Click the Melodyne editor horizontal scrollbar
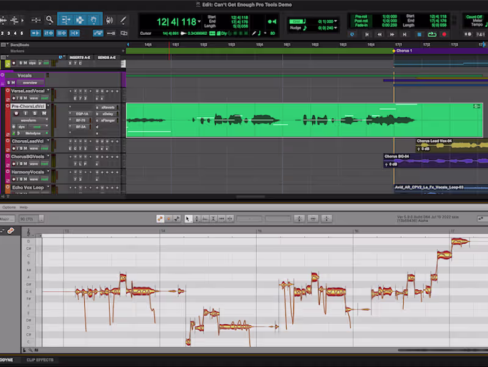488x367 pixels. [x=439, y=351]
